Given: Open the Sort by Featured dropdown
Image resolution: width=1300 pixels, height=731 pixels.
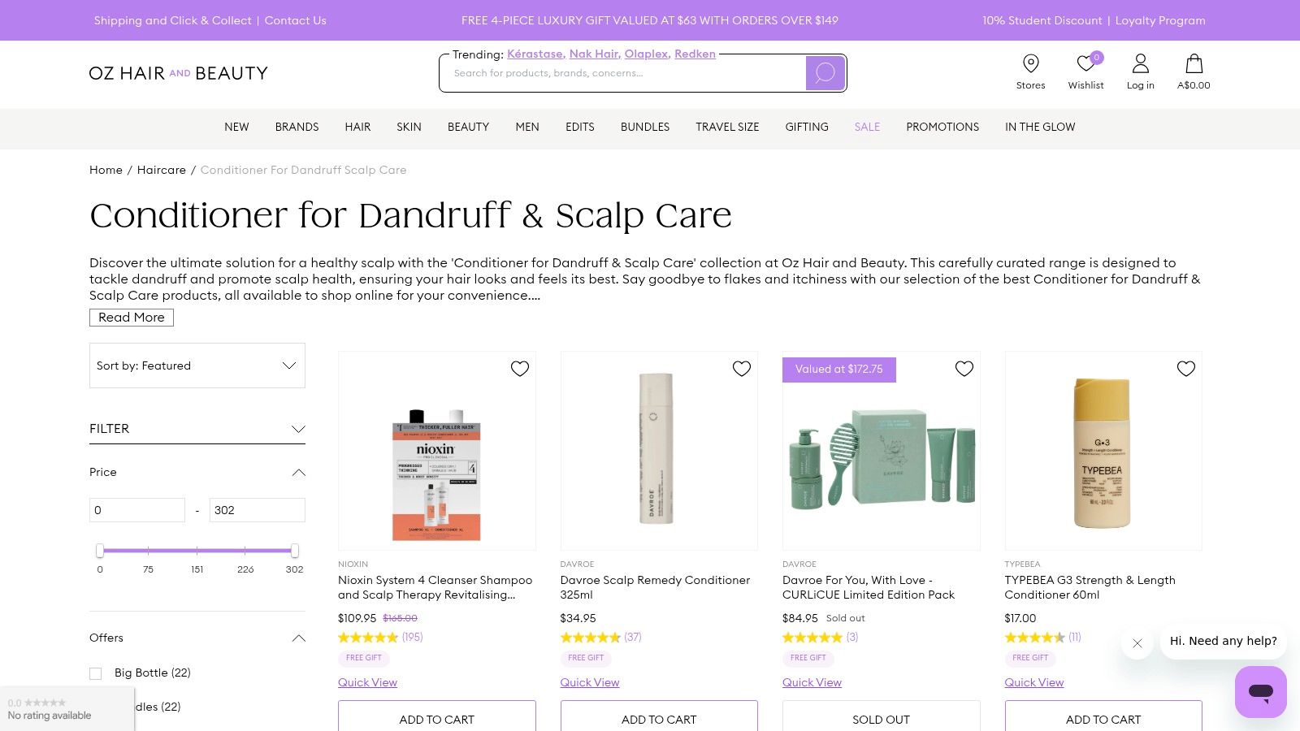Looking at the screenshot, I should [x=197, y=365].
